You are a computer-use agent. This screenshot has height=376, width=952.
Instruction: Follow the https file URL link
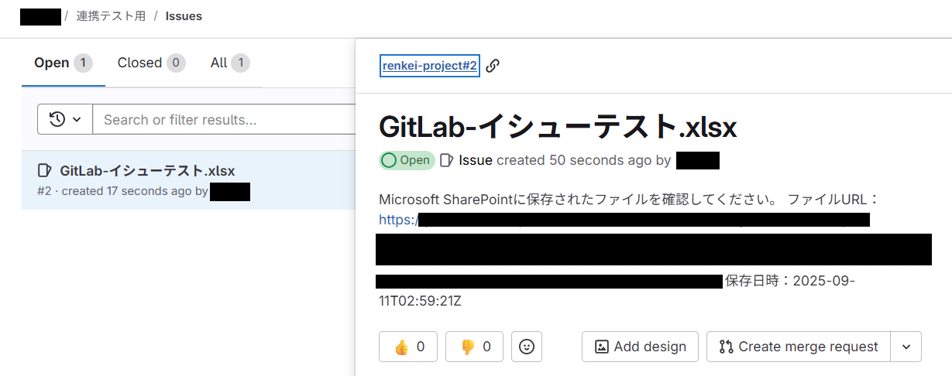pos(398,220)
